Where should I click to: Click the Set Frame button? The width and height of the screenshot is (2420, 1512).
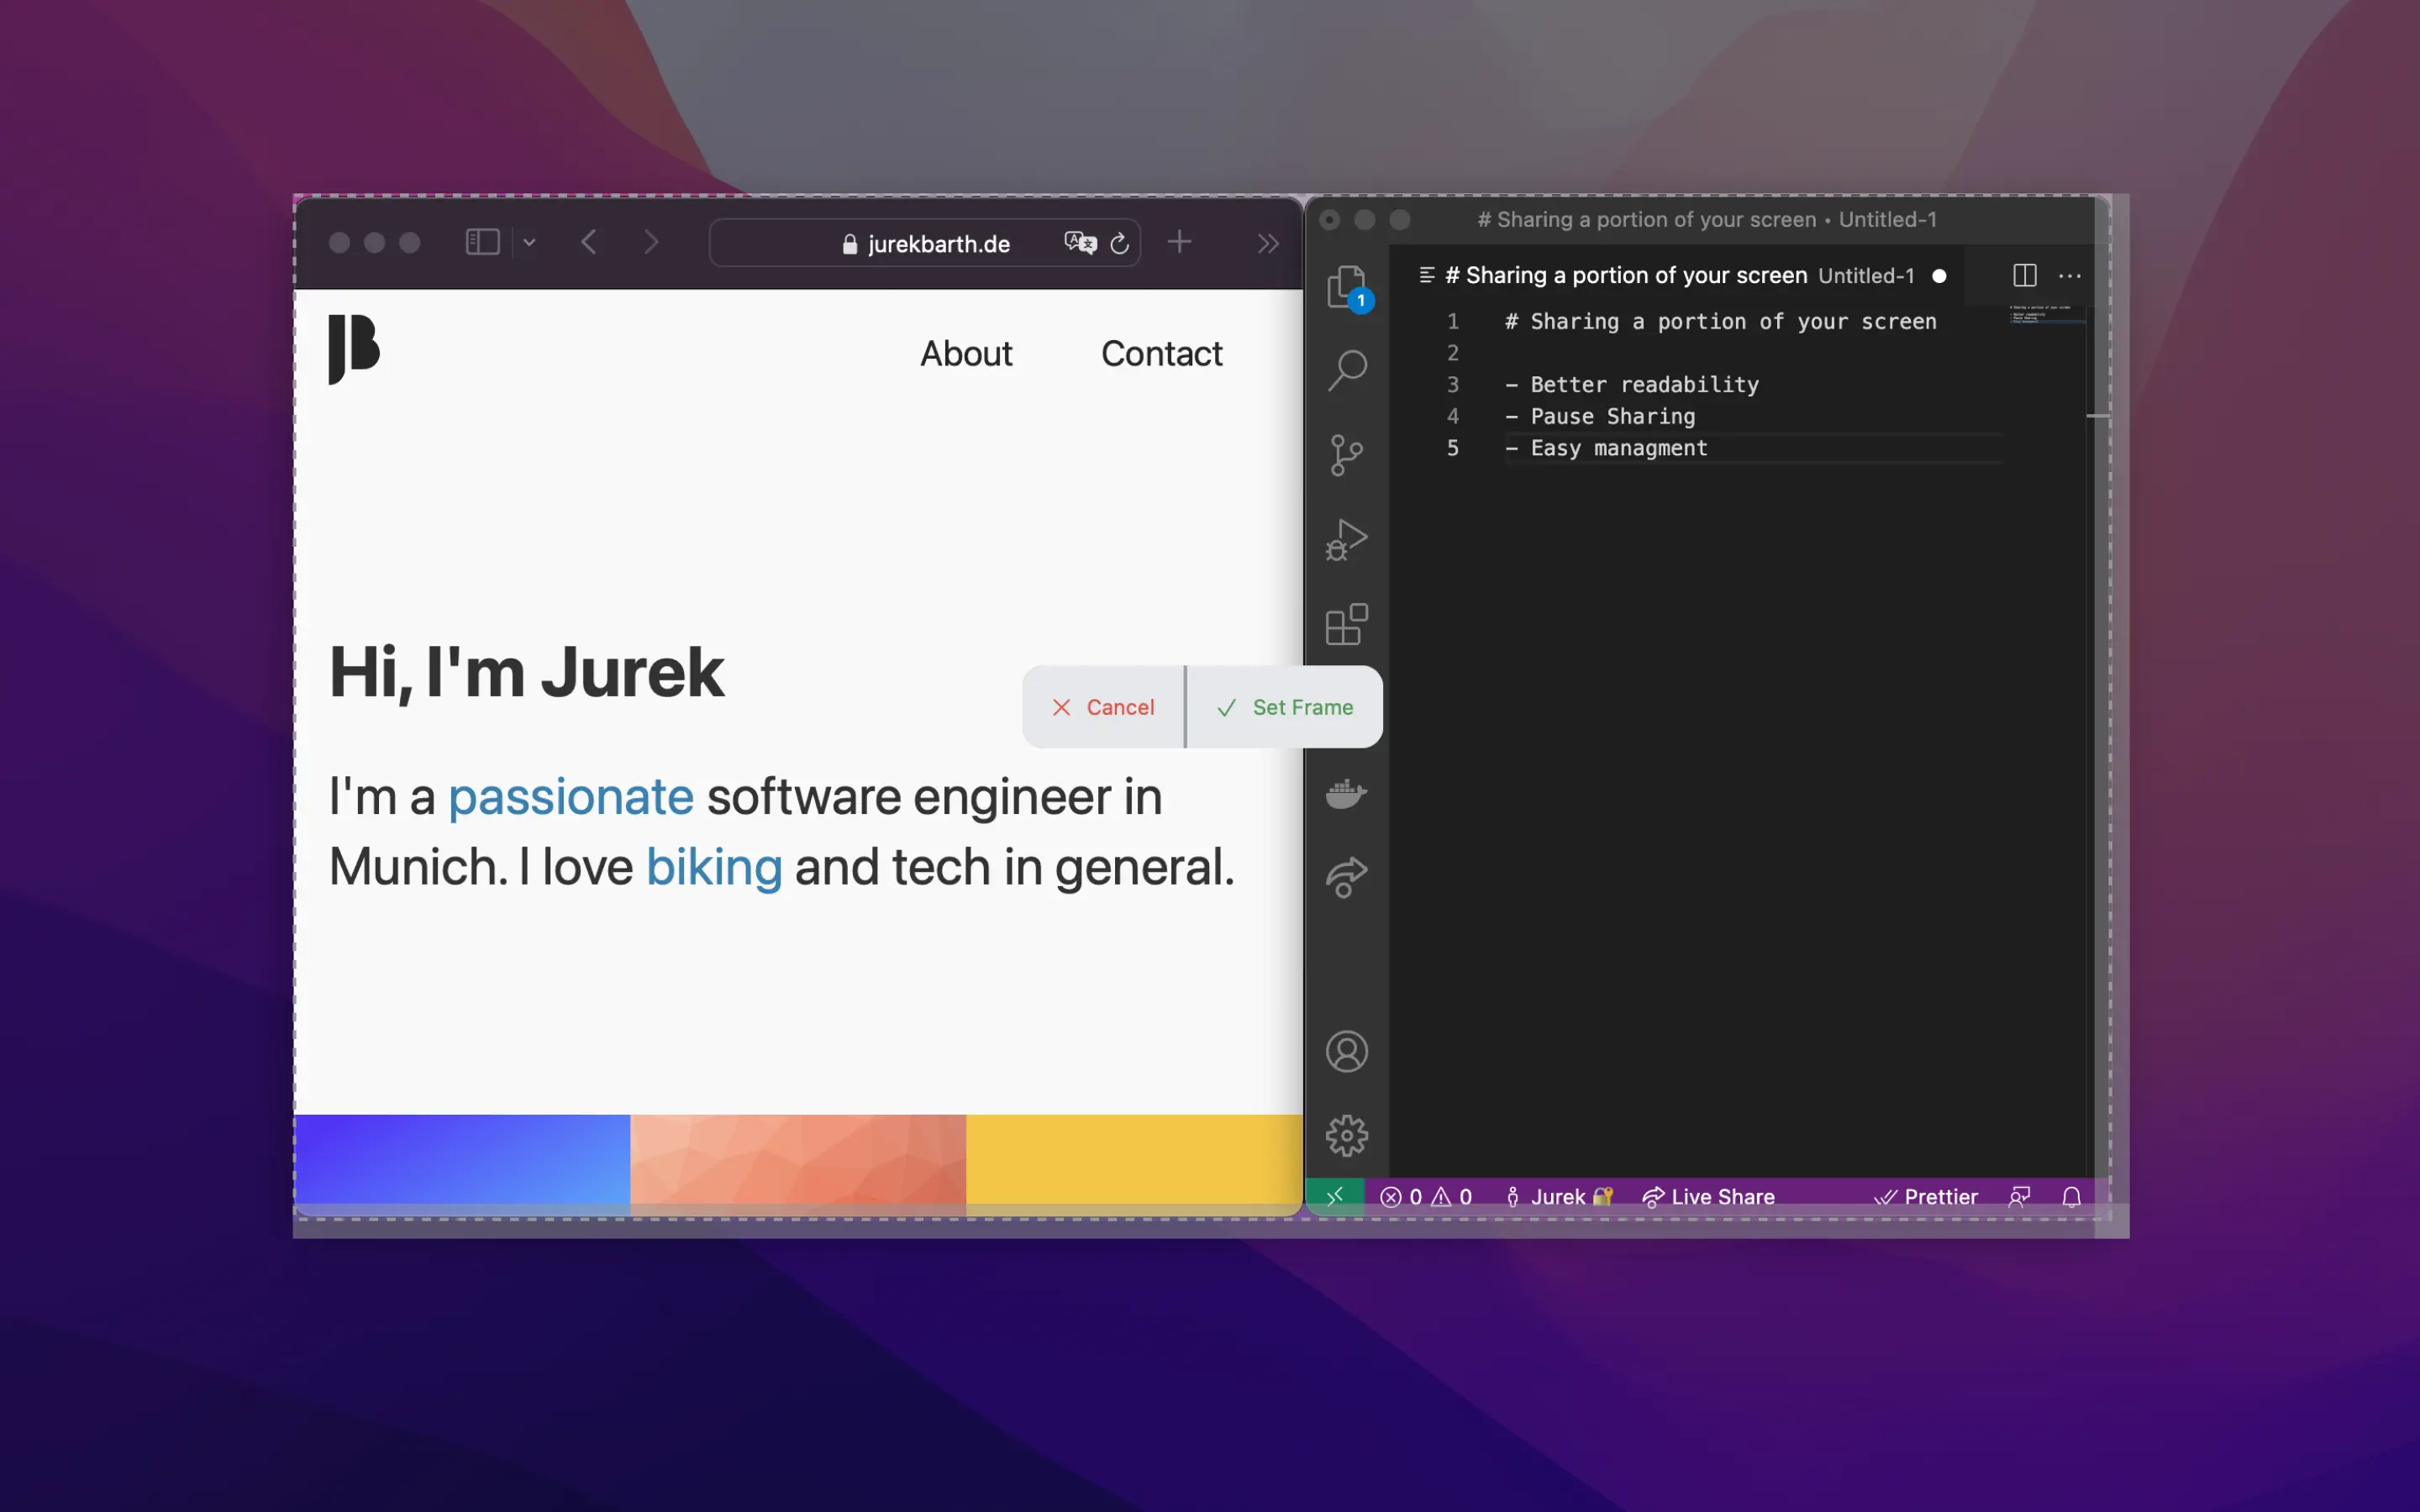[1285, 707]
